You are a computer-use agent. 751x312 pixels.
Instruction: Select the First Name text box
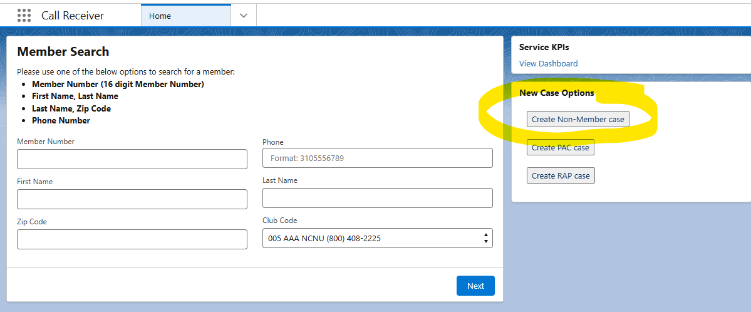coord(132,199)
